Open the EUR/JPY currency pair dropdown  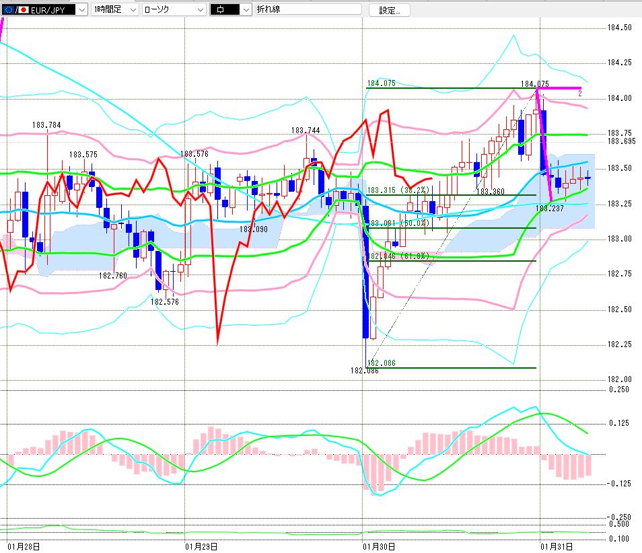[x=81, y=9]
